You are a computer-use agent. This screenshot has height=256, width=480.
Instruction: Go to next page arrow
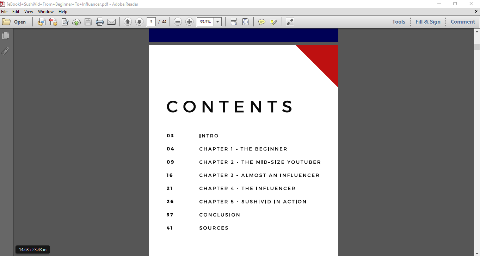click(x=139, y=22)
